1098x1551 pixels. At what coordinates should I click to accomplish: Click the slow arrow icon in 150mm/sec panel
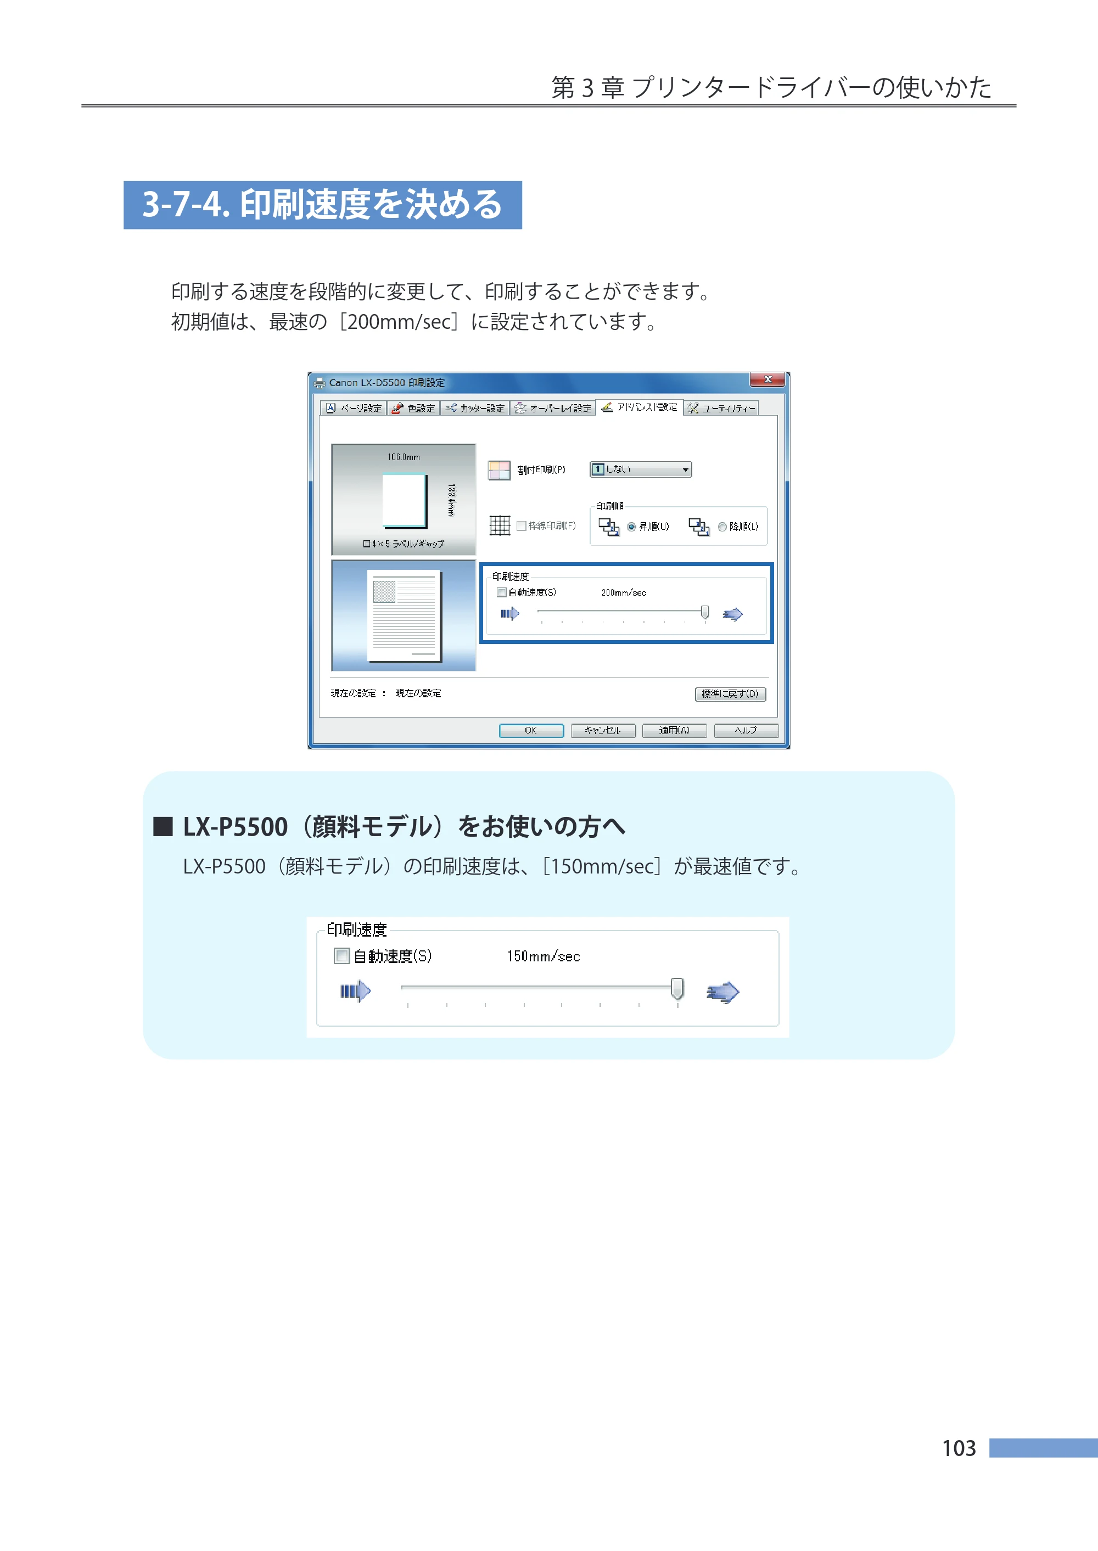pos(355,992)
